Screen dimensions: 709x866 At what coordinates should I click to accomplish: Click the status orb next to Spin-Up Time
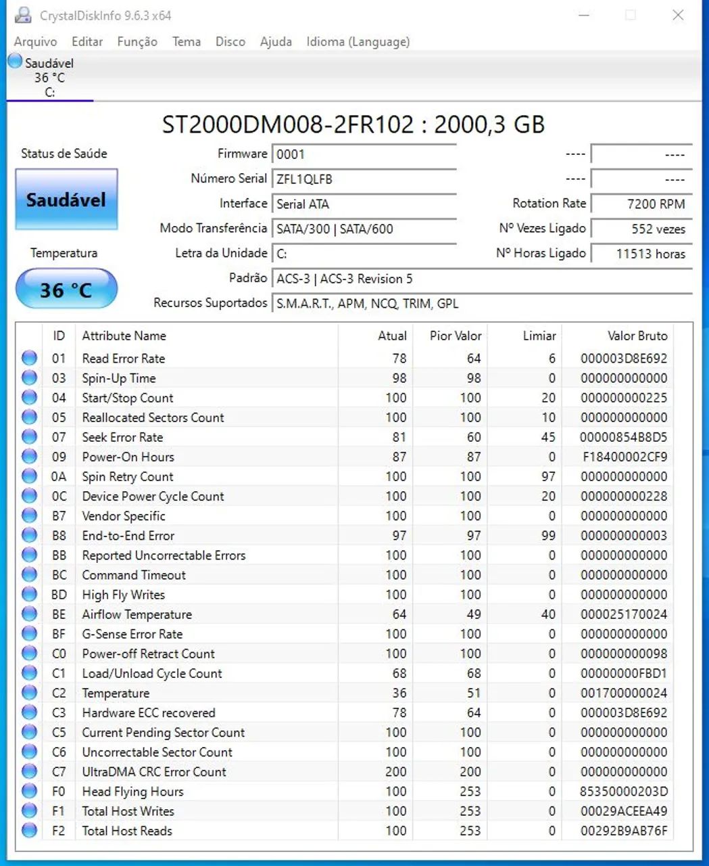pyautogui.click(x=30, y=378)
